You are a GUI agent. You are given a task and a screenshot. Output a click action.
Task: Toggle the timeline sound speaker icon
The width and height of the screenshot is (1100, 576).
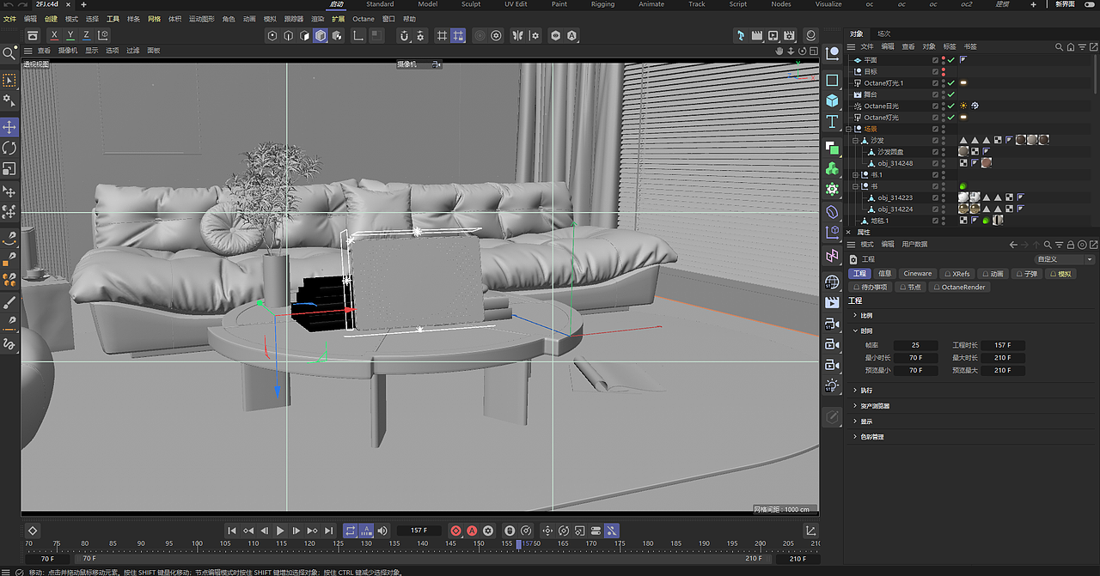(x=382, y=531)
